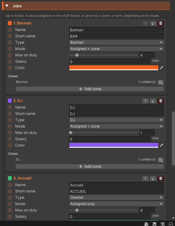This screenshot has height=226, width=175.
Task: Open Barman Mode dropdown
Action: coord(116,49)
